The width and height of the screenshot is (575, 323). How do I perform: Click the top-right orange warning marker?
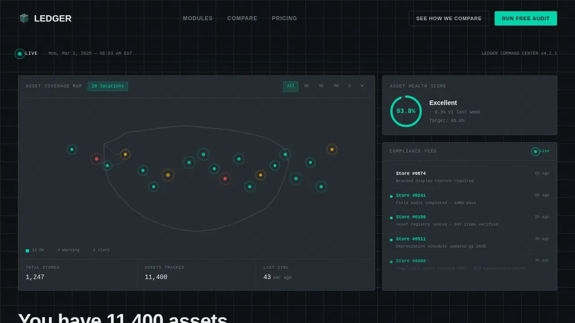332,149
